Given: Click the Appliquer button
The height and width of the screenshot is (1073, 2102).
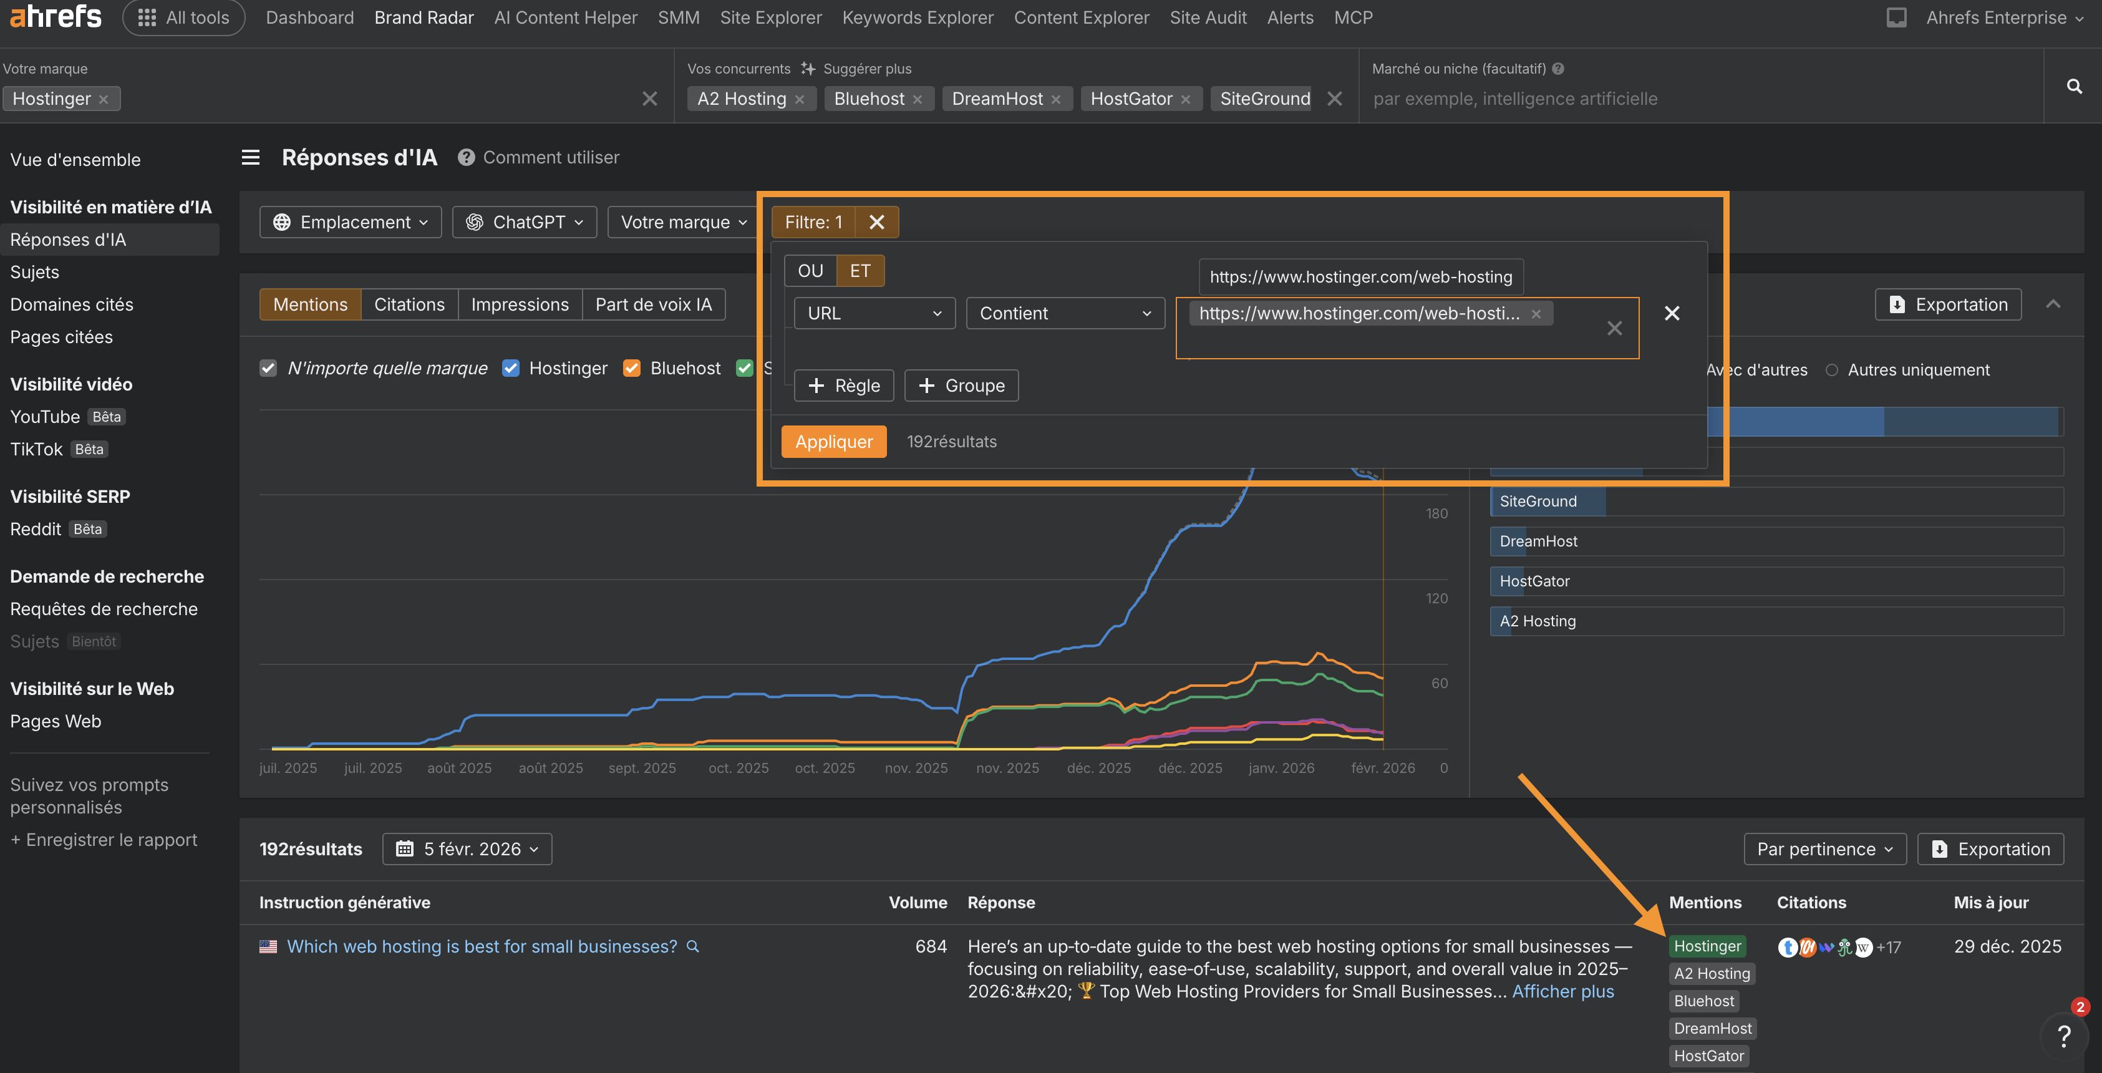Looking at the screenshot, I should point(833,442).
